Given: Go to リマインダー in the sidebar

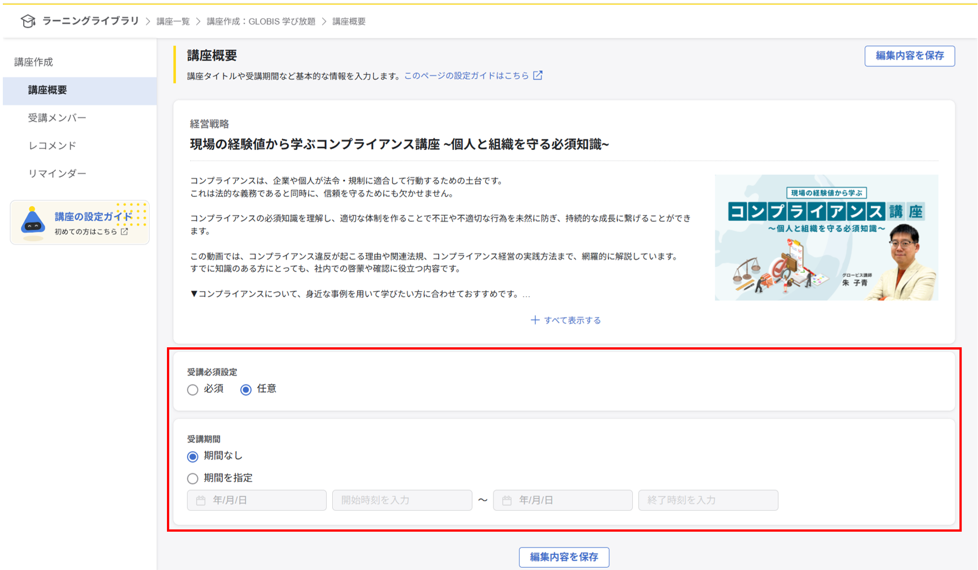Looking at the screenshot, I should click(57, 174).
